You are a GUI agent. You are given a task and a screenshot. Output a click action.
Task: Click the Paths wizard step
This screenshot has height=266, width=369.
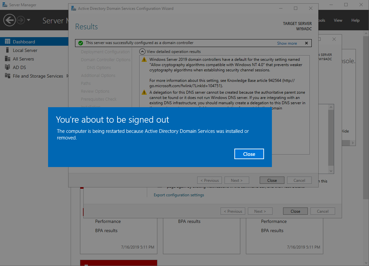tap(86, 84)
